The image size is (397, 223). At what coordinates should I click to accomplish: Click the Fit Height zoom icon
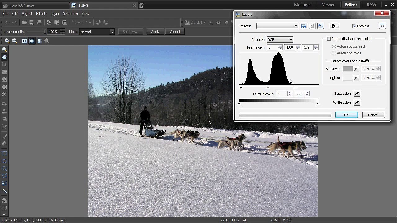pyautogui.click(x=39, y=41)
